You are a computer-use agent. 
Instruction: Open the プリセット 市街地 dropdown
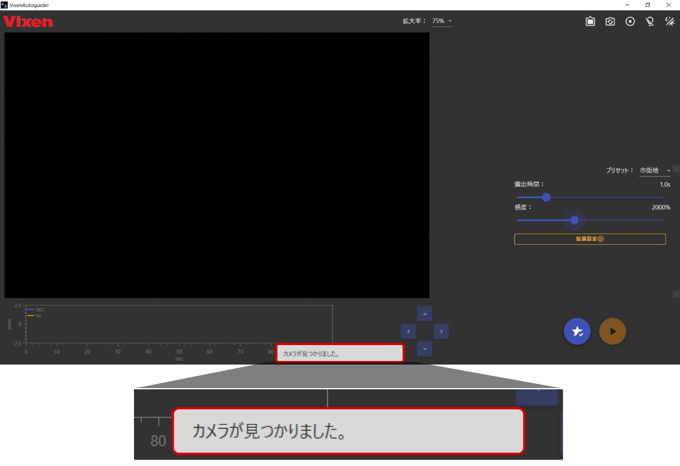[655, 170]
